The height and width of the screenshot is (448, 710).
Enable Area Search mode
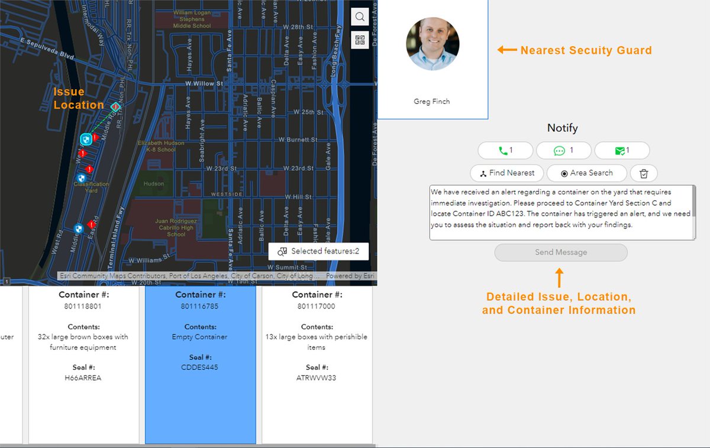coord(586,173)
